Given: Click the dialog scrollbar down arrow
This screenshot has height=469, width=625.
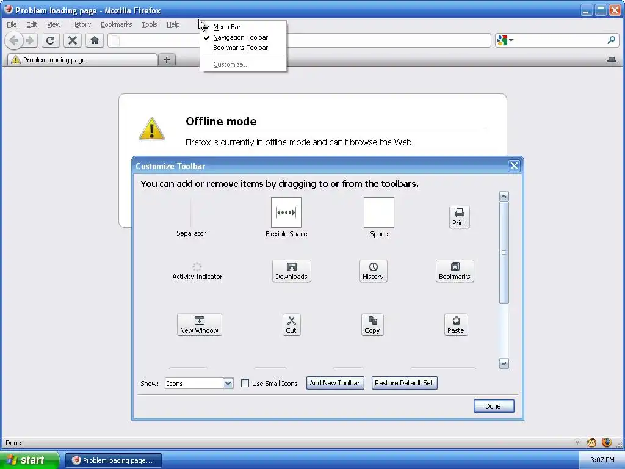Looking at the screenshot, I should (x=504, y=364).
